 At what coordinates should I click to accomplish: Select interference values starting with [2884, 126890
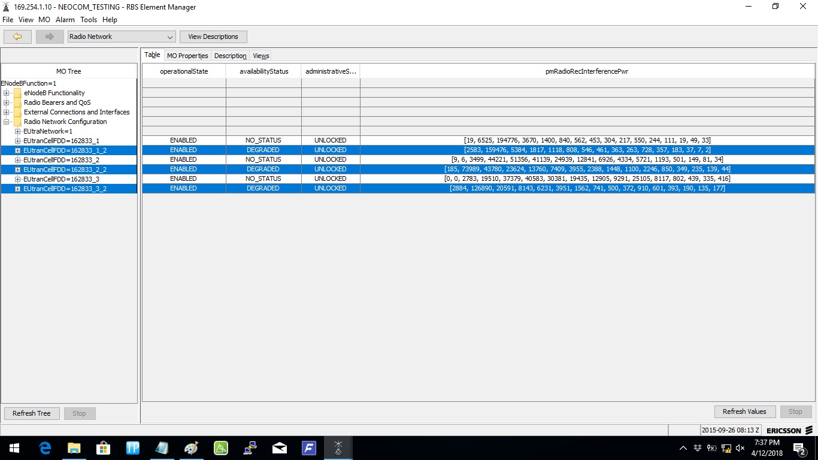[587, 189]
